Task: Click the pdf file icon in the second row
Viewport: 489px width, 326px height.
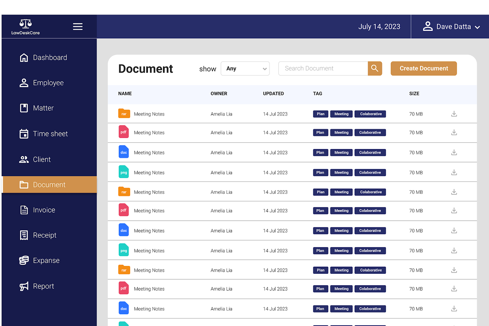Action: click(124, 132)
